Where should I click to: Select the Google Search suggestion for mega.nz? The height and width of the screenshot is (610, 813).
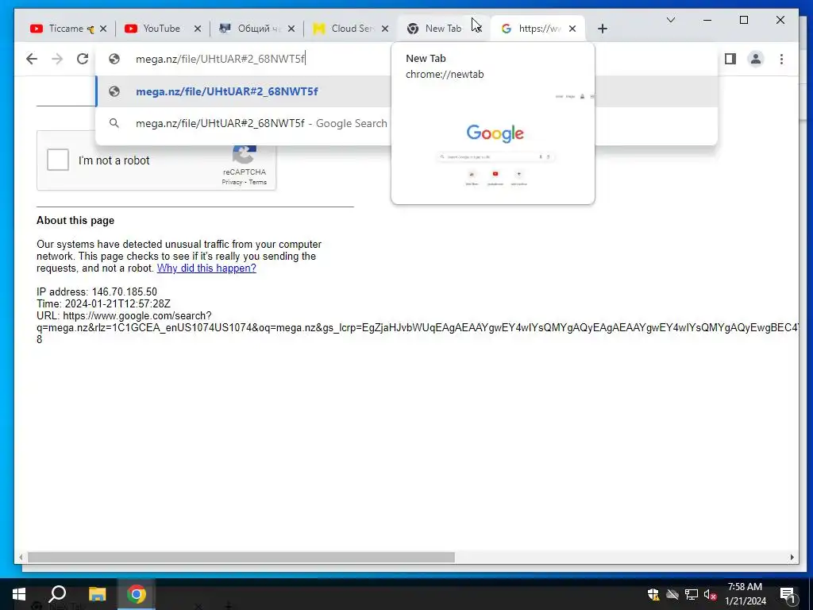(x=244, y=123)
